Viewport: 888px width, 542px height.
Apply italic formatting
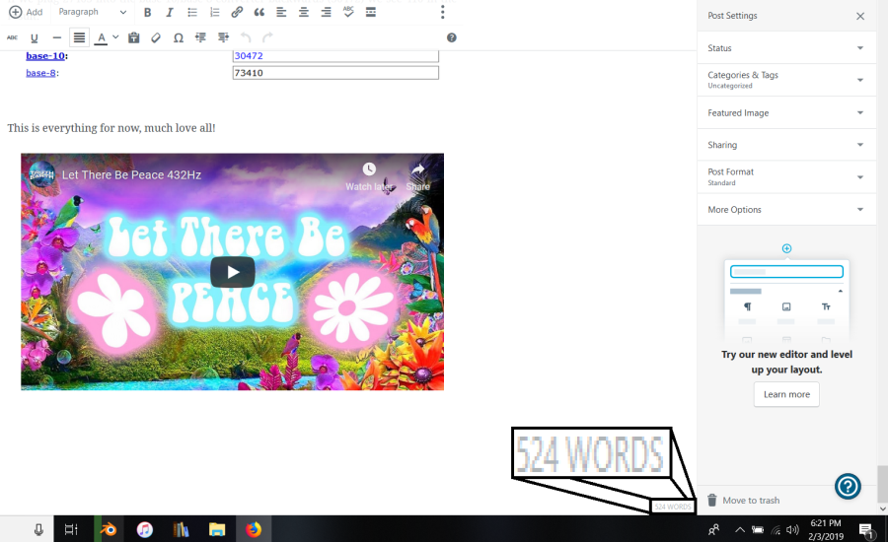point(170,13)
